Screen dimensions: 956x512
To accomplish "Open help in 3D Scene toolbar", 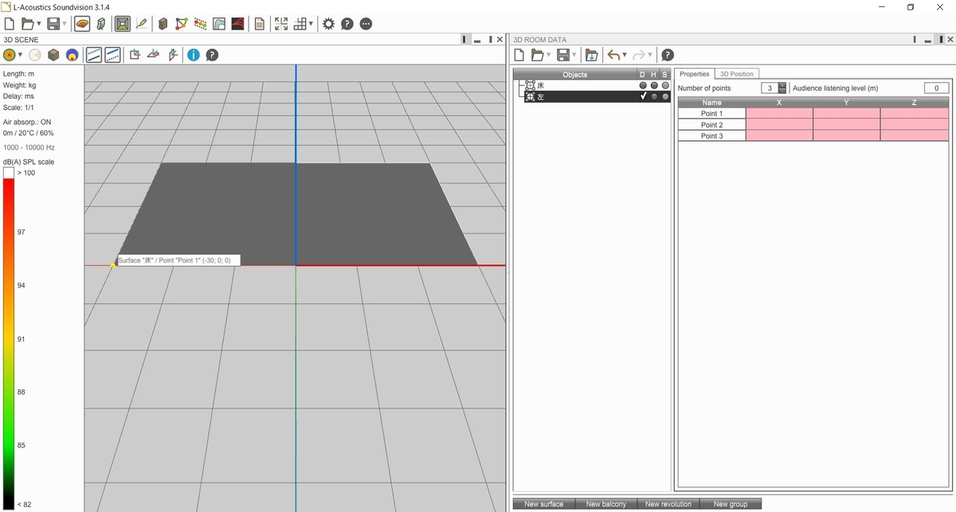I will (212, 55).
